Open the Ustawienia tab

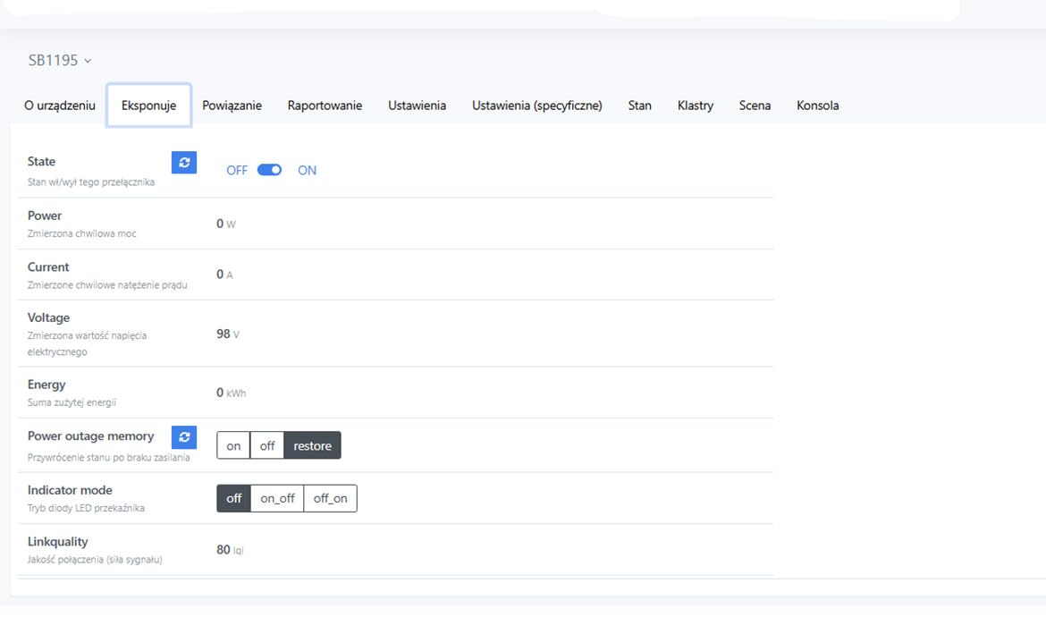point(417,106)
